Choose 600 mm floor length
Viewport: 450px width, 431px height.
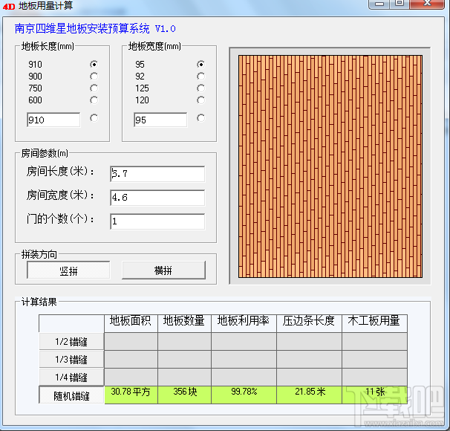pyautogui.click(x=94, y=100)
